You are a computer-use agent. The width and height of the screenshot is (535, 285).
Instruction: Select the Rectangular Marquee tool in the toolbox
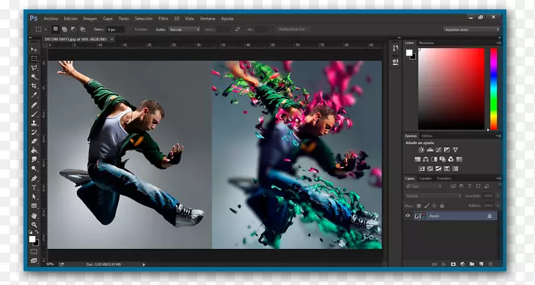(x=34, y=58)
